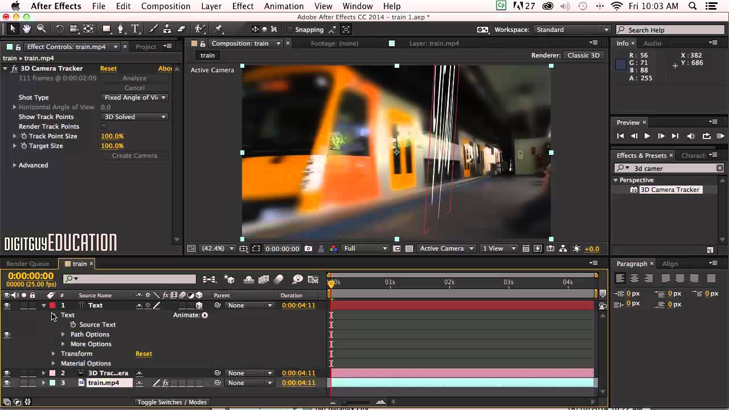Toggle the Source Text stopwatch
Screen dimensions: 729x410
(73, 325)
